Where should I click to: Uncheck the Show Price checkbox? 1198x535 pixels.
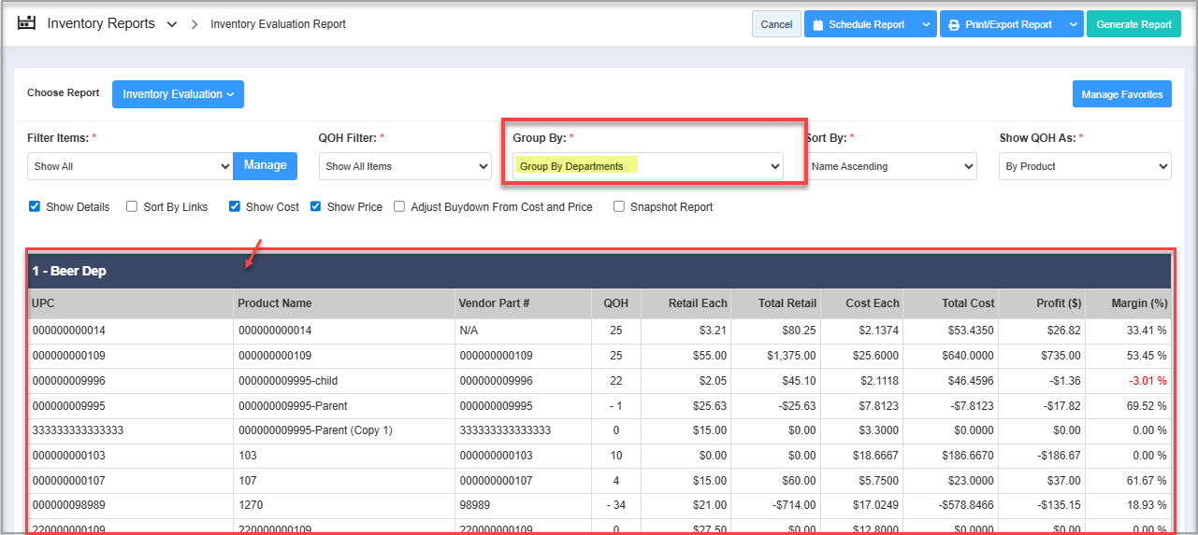click(x=316, y=206)
